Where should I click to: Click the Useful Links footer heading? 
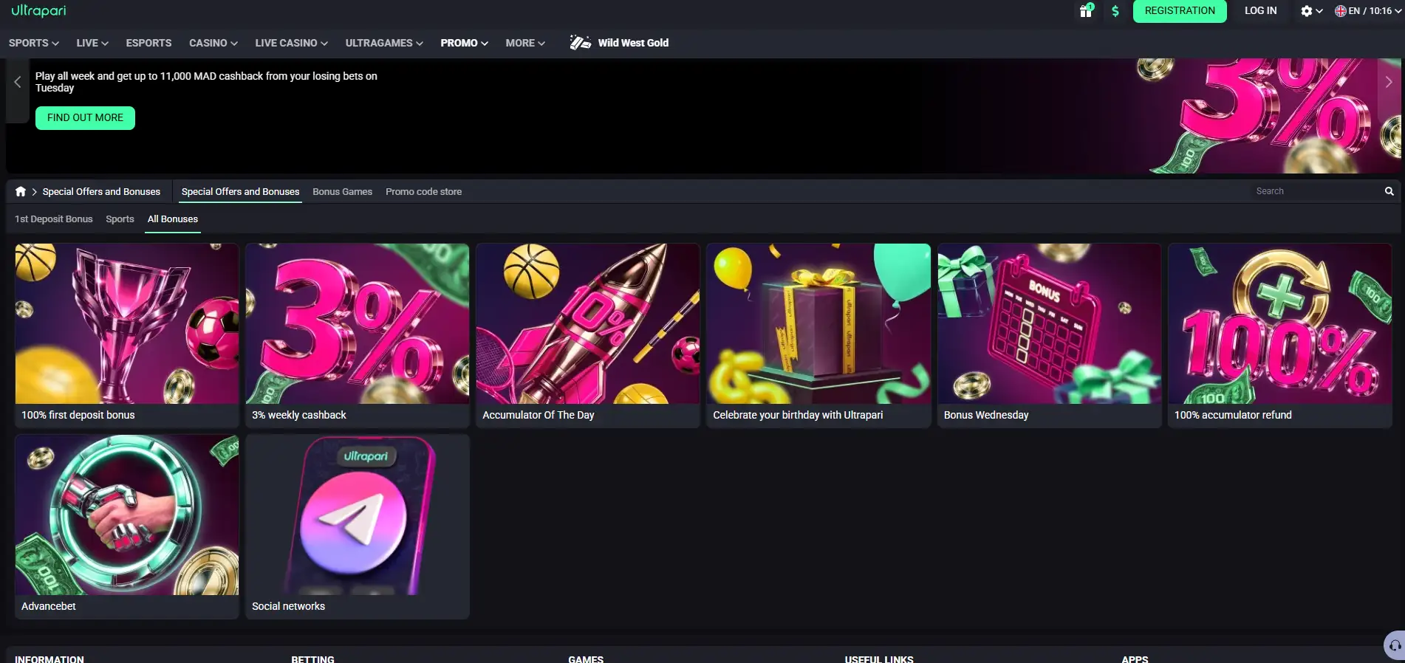point(879,659)
